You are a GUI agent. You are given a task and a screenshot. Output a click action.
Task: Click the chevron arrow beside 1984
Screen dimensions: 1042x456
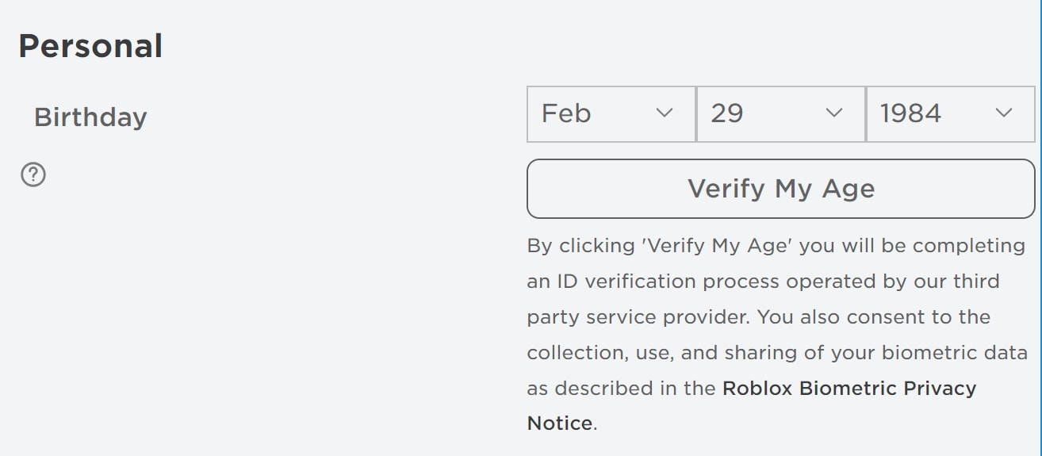pos(1004,113)
